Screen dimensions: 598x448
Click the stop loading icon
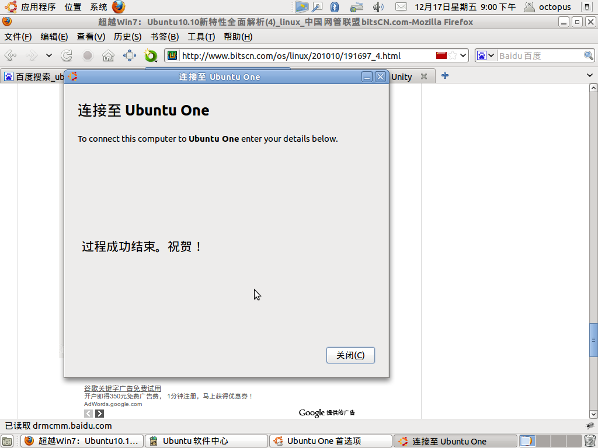tap(88, 55)
